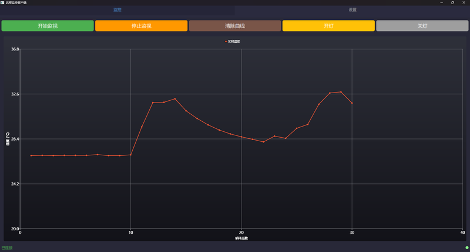The height and width of the screenshot is (252, 470).
Task: Click the data point peak at sample 14
Action: tap(175, 98)
